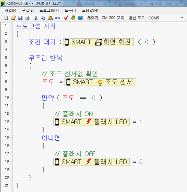Click red 조도 variable on line 8

click(48, 82)
